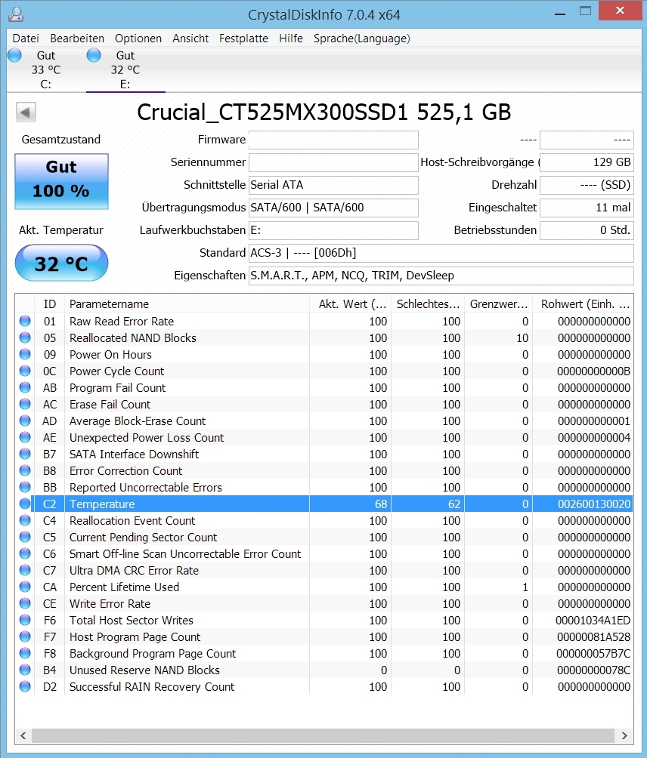Click the previous disk arrow button
The width and height of the screenshot is (647, 758).
pos(26,112)
